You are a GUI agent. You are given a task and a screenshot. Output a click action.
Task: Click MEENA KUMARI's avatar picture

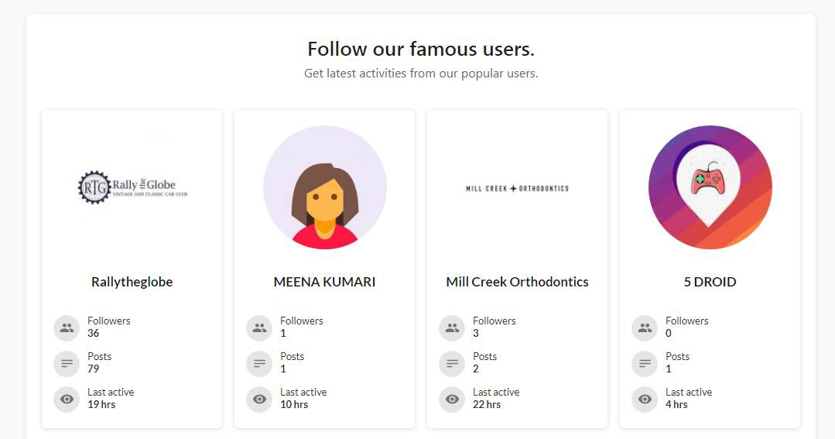(x=325, y=187)
